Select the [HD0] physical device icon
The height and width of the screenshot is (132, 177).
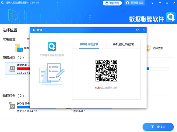pyautogui.click(x=12, y=106)
